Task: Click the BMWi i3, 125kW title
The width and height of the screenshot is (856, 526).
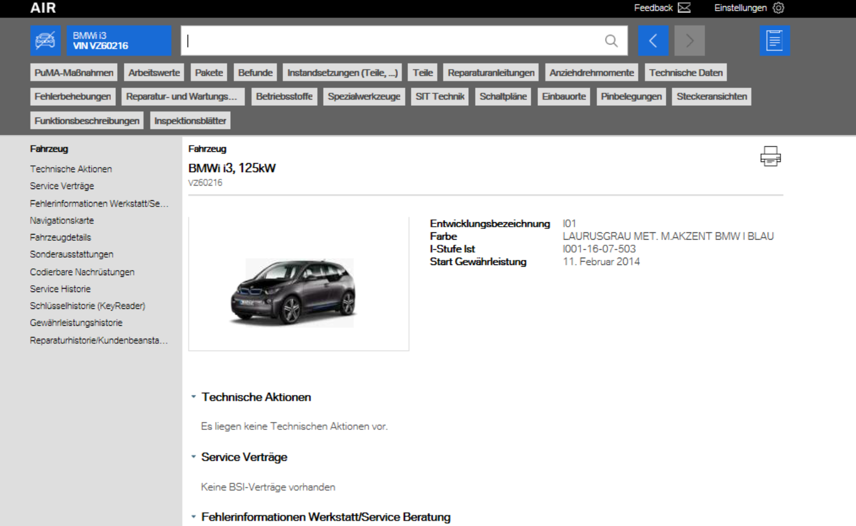Action: [x=232, y=168]
